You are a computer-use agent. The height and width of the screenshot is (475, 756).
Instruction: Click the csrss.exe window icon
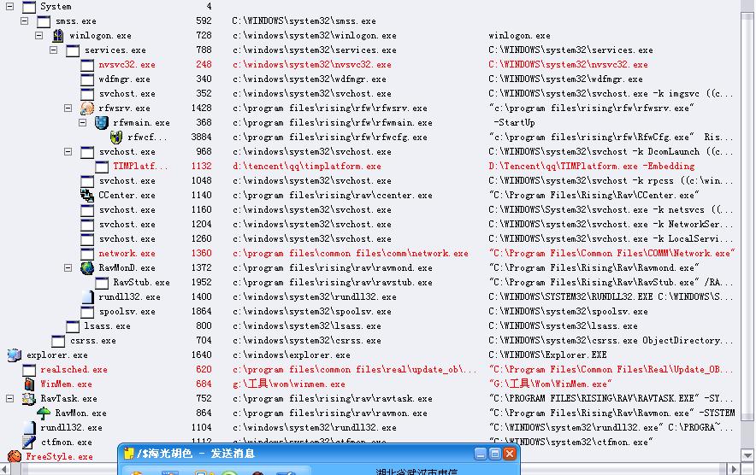coord(58,341)
